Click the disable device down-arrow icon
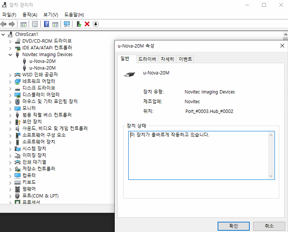The width and height of the screenshot is (288, 232). 95,24
